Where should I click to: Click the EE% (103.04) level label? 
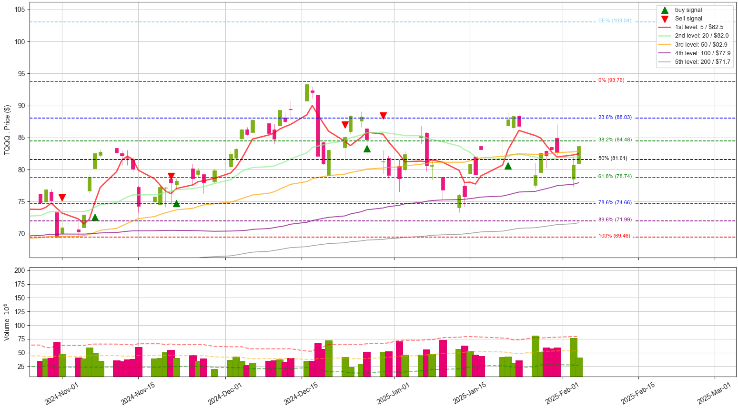[615, 20]
